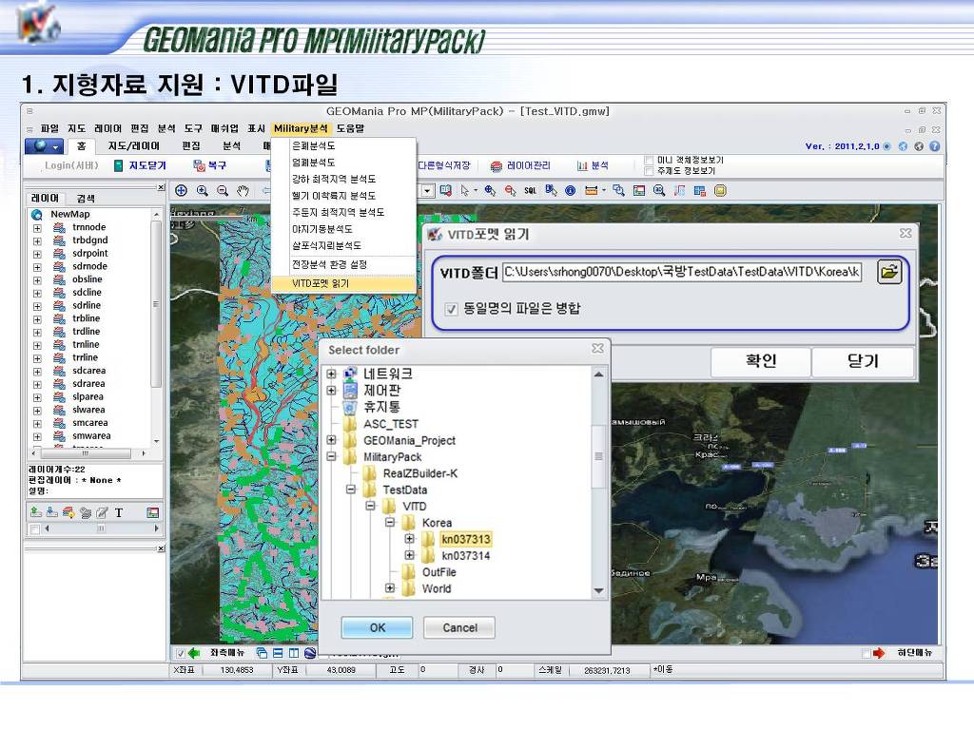Screen dimensions: 974x730
Task: Select VITD포맷 읽기 menu entry
Action: pyautogui.click(x=321, y=283)
